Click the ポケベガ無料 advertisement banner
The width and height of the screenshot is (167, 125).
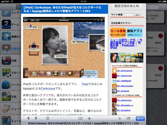pos(127,58)
